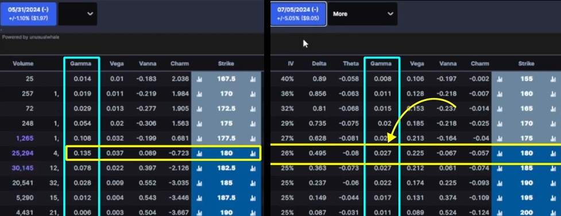561x216 pixels.
Task: Sort by the Volume column header
Action: pyautogui.click(x=23, y=64)
